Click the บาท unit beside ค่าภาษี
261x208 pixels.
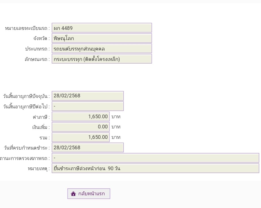pos(116,117)
